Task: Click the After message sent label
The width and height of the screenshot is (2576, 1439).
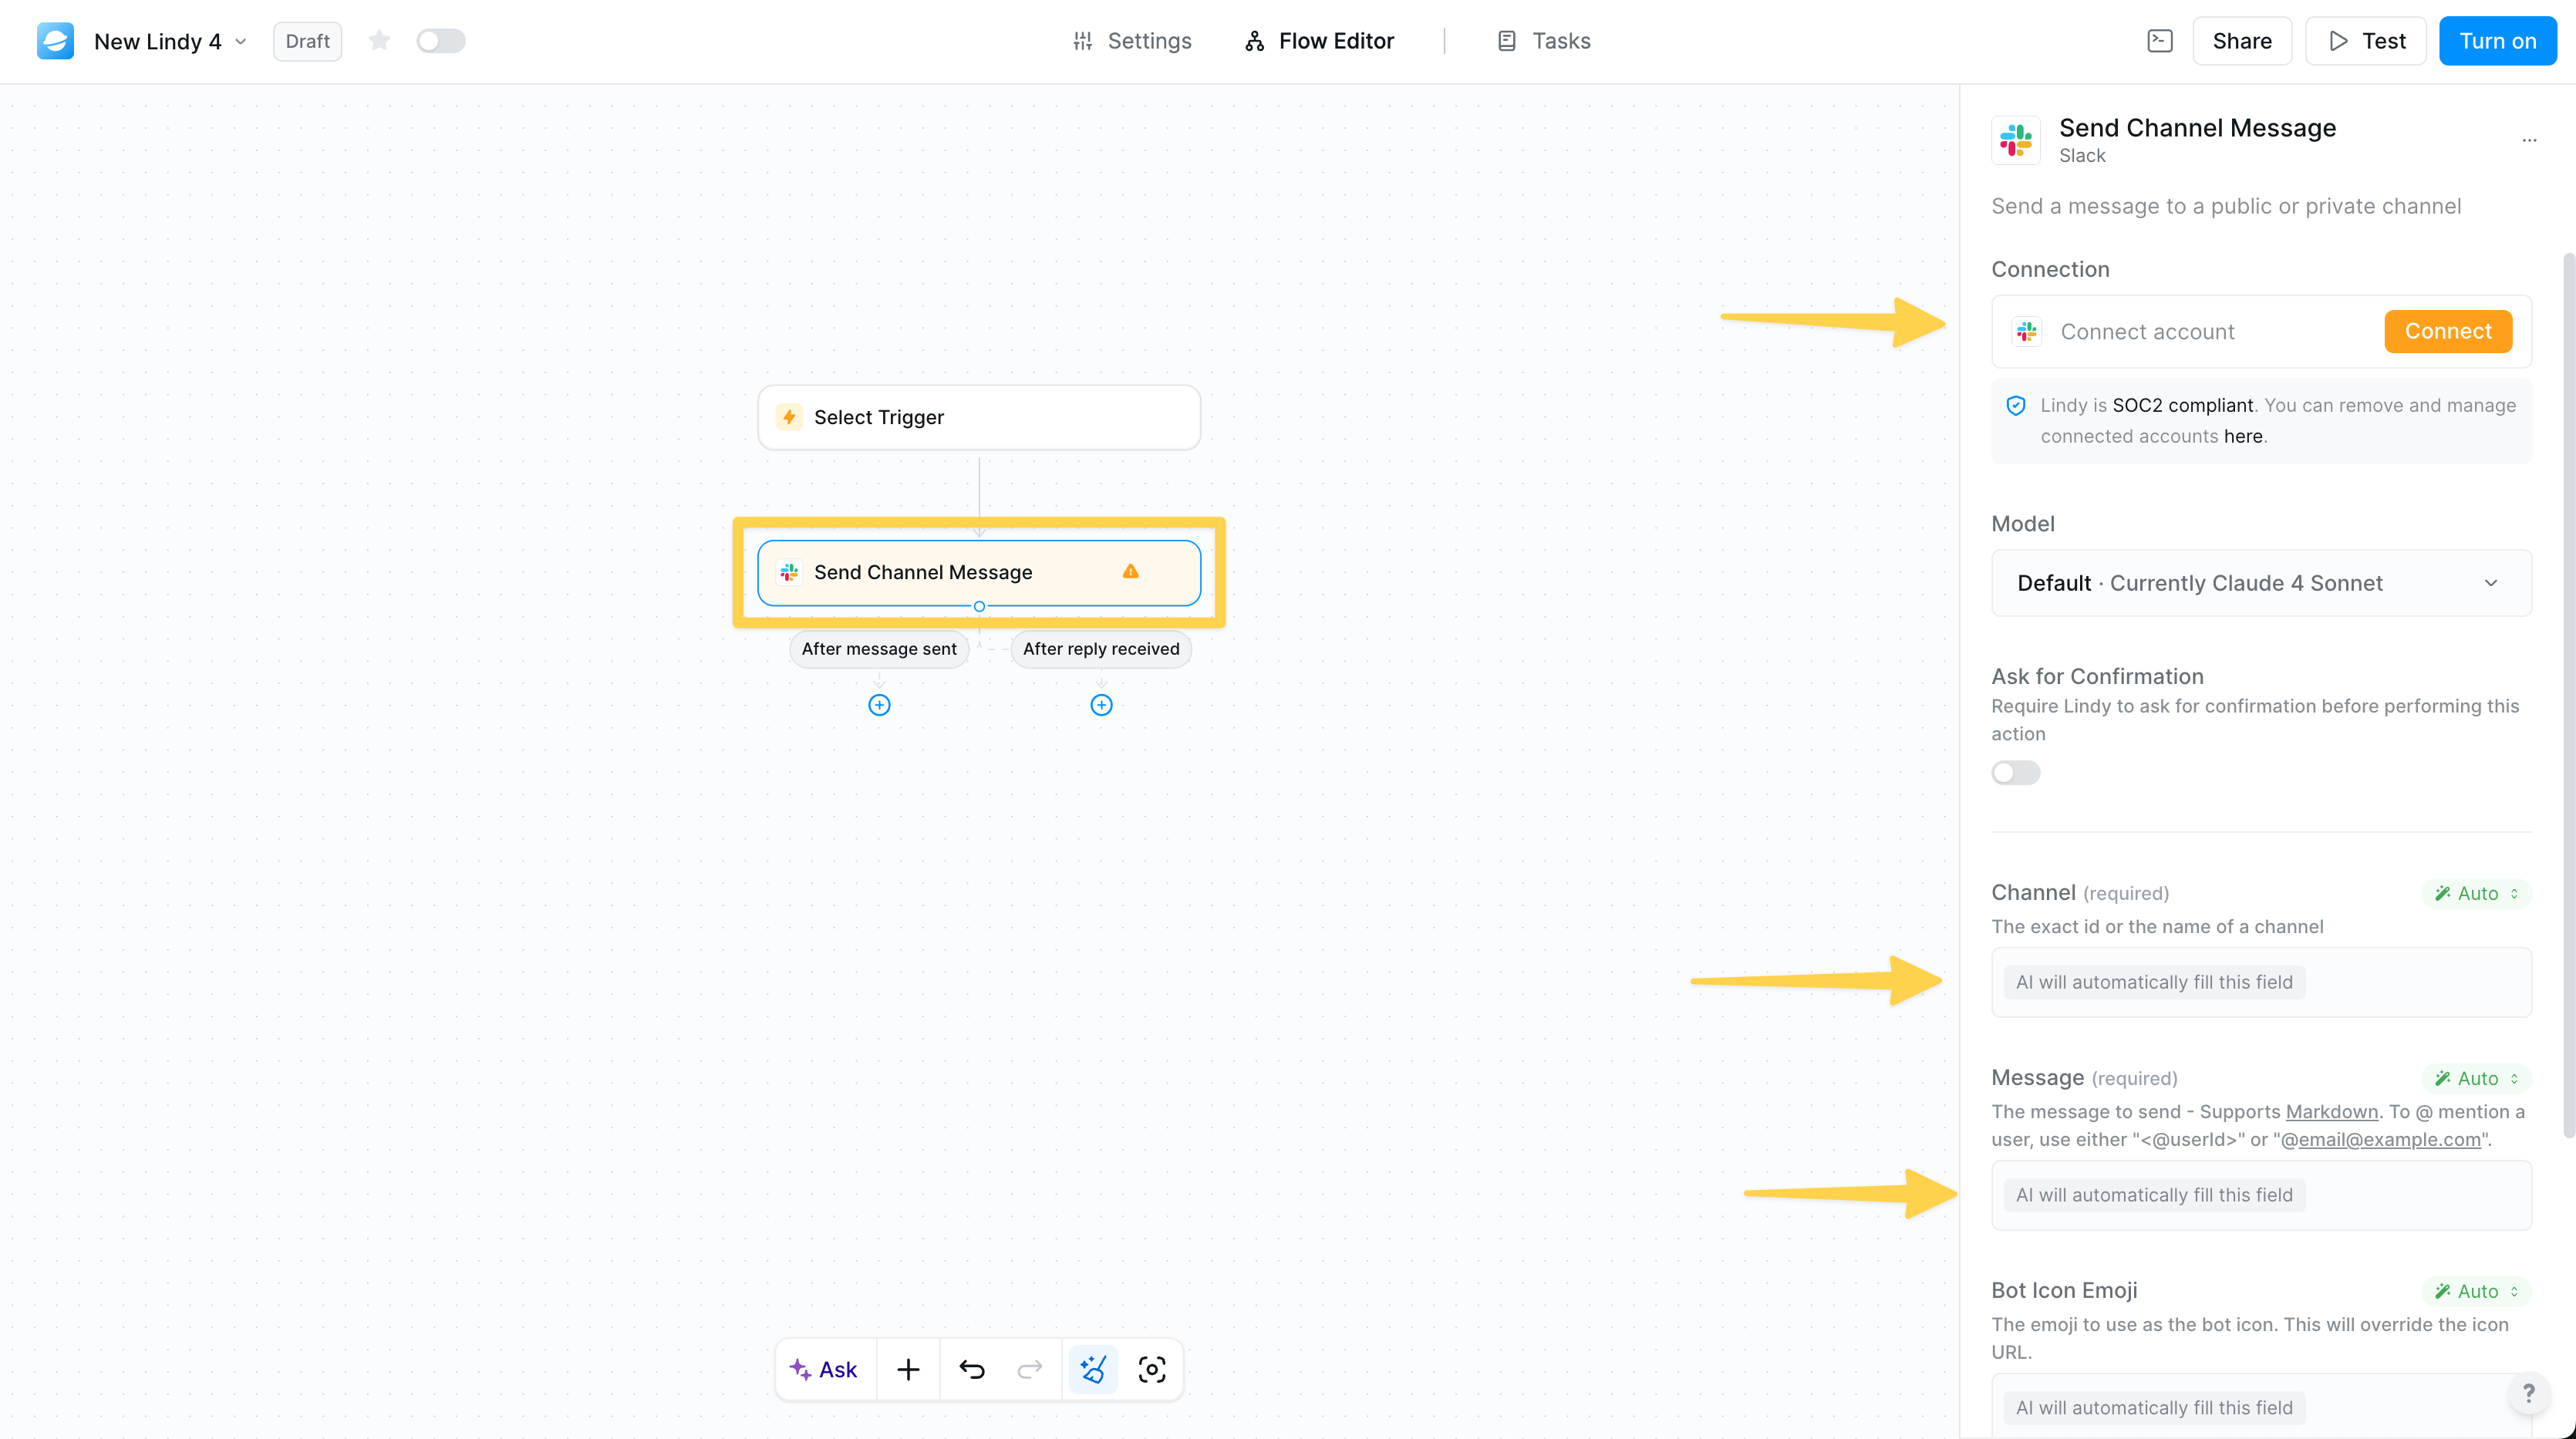Action: [x=879, y=649]
